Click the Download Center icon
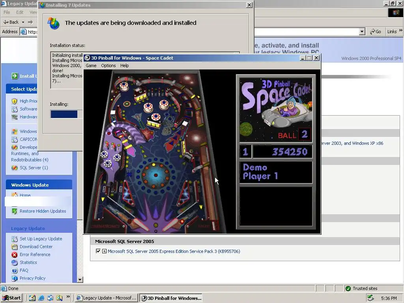The width and height of the screenshot is (404, 303). click(x=15, y=247)
